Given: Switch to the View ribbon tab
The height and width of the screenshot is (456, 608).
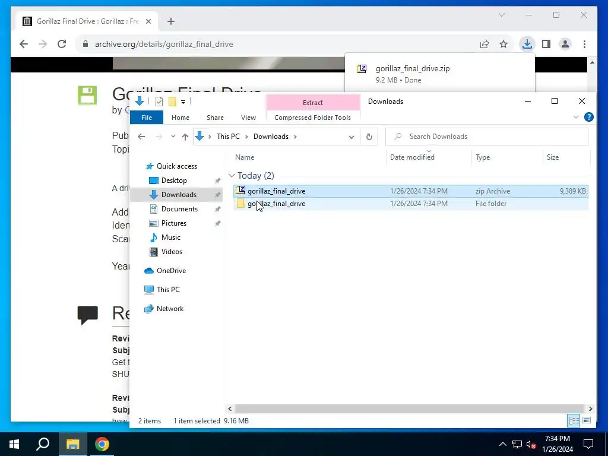Looking at the screenshot, I should 248,118.
